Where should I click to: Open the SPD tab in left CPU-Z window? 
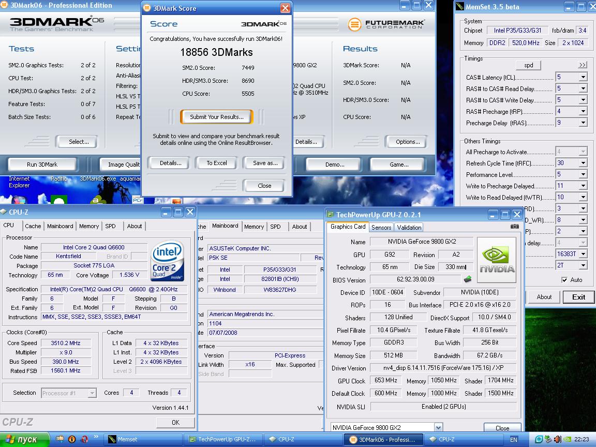[110, 226]
